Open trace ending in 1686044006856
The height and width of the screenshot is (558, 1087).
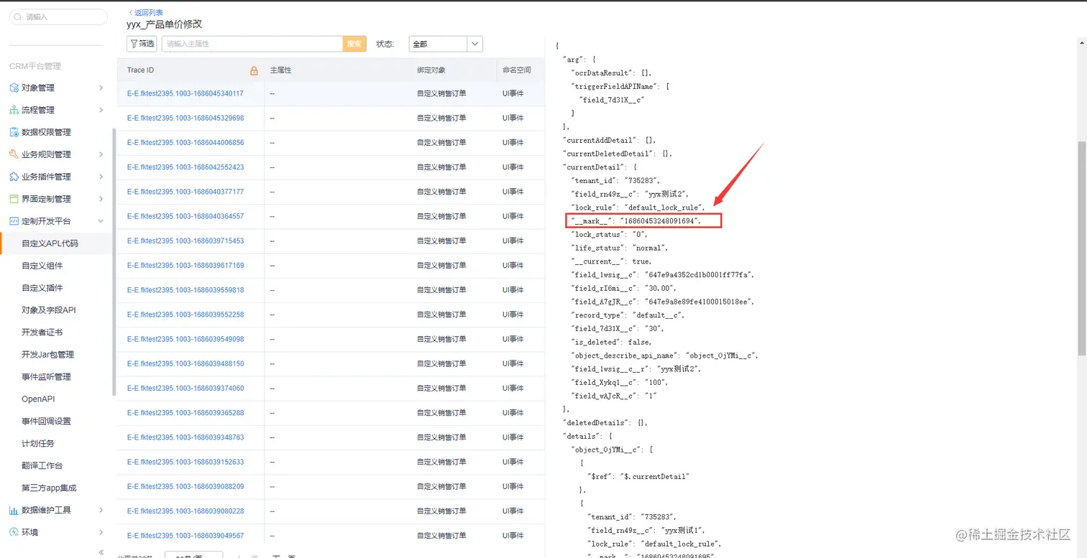(x=185, y=143)
